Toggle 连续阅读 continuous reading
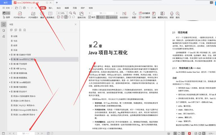This screenshot has width=216, height=135. pos(112,17)
